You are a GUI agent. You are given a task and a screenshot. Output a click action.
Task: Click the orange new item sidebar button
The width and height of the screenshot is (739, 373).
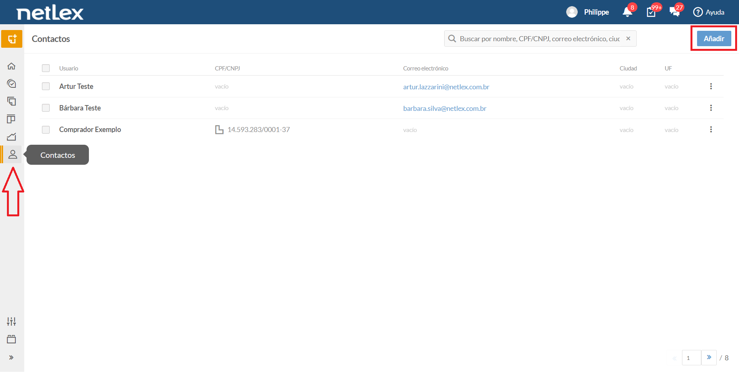click(12, 39)
